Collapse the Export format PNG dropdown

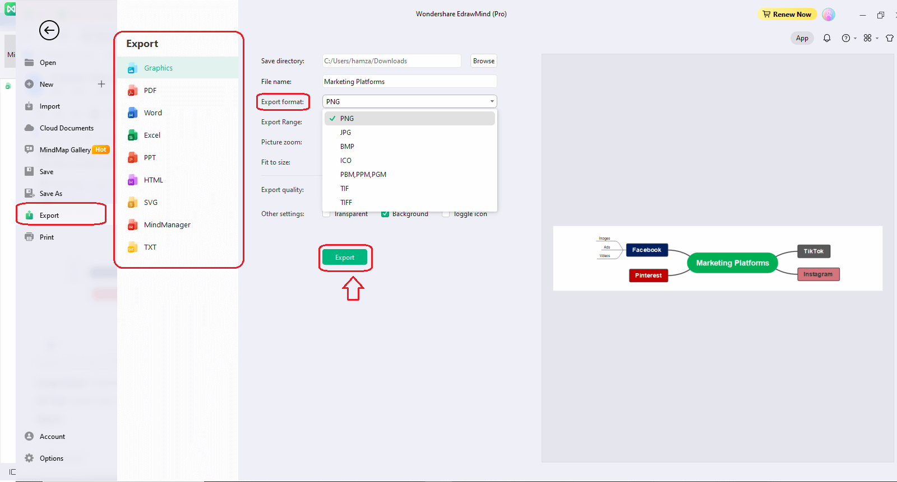pyautogui.click(x=410, y=101)
